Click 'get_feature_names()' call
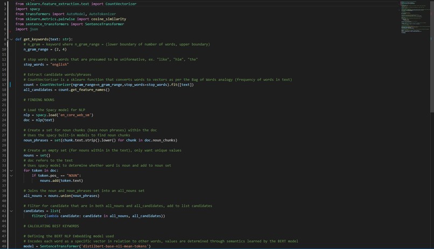The image size is (434, 249). point(90,89)
